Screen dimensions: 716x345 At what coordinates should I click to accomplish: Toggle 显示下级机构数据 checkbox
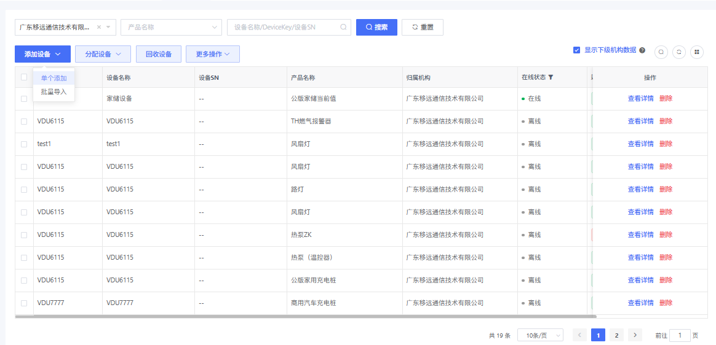[576, 50]
